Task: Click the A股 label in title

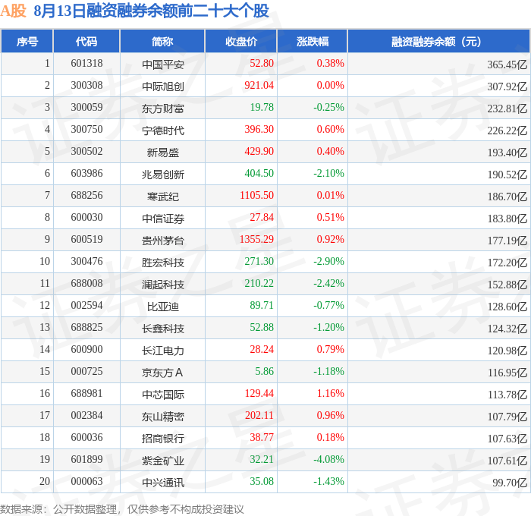Action: [13, 11]
